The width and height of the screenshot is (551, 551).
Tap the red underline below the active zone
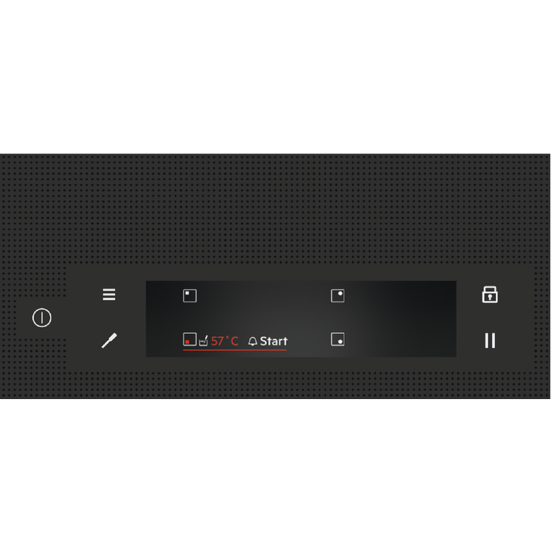[235, 350]
